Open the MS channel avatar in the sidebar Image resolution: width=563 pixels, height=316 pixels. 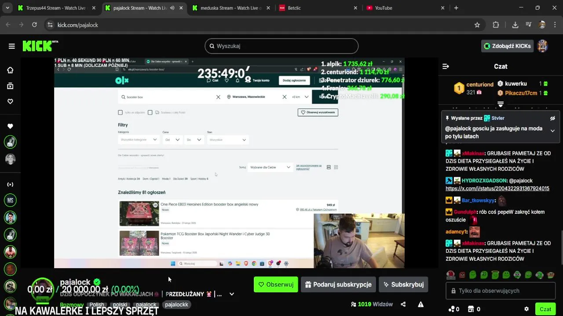coord(10,201)
